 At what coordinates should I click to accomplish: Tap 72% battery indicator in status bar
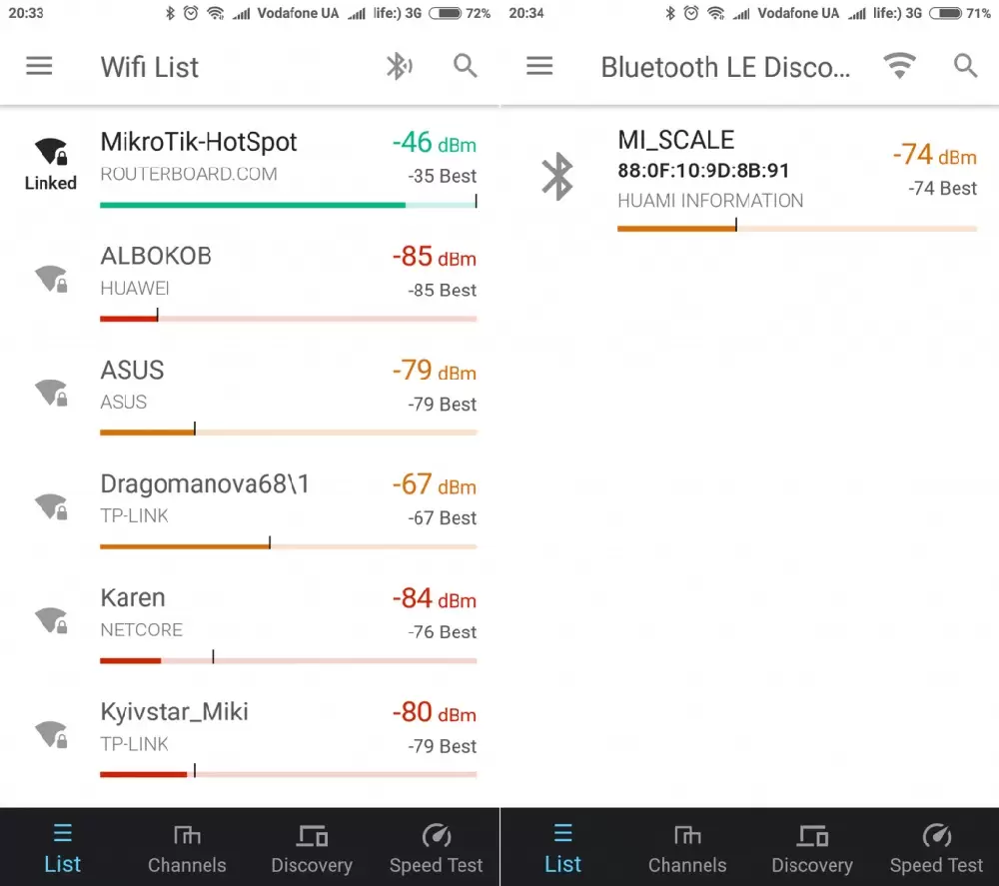(460, 13)
